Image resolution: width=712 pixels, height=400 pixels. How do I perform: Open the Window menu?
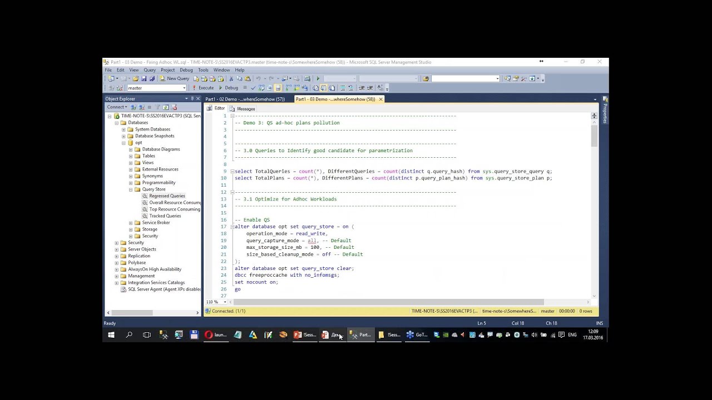pyautogui.click(x=221, y=70)
